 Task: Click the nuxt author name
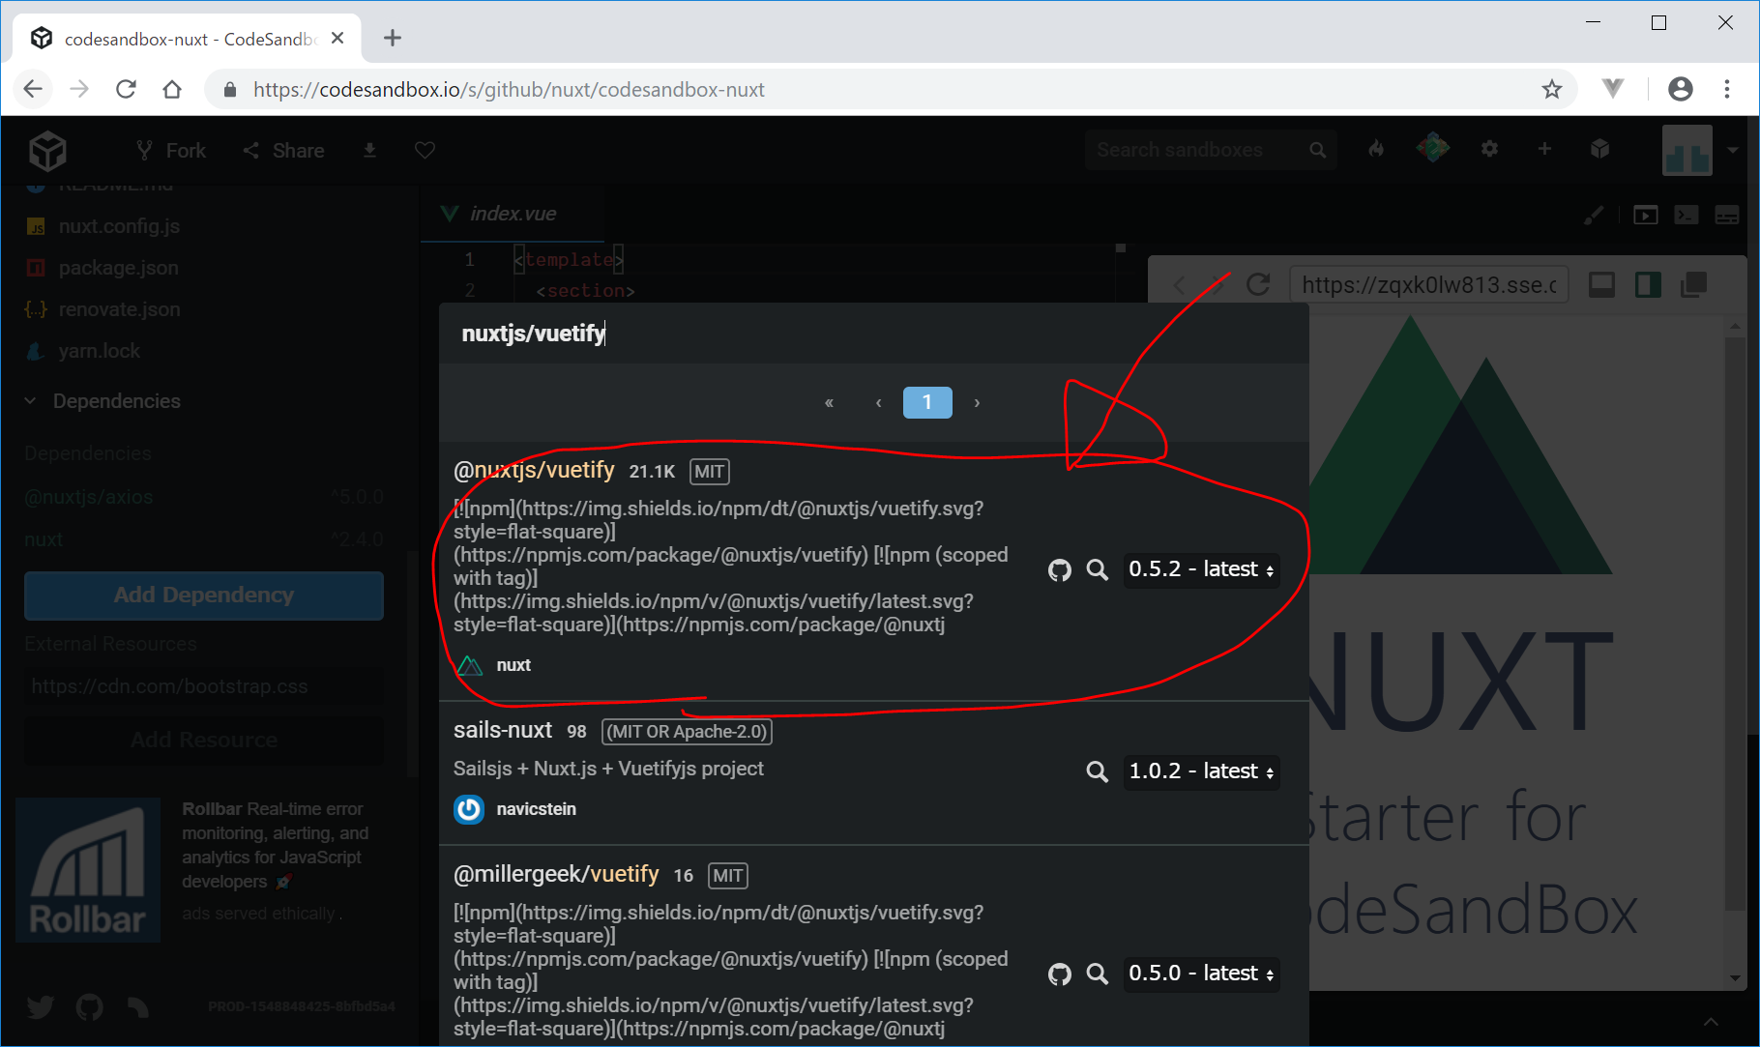point(513,665)
